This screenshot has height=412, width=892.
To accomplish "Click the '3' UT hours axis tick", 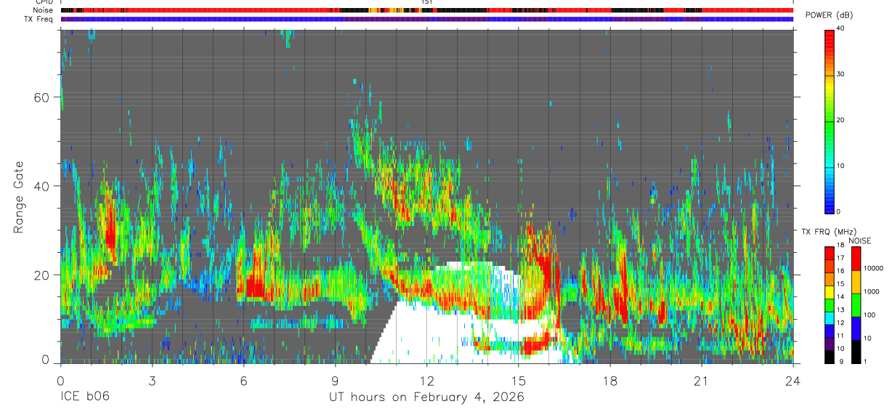I will coord(152,380).
